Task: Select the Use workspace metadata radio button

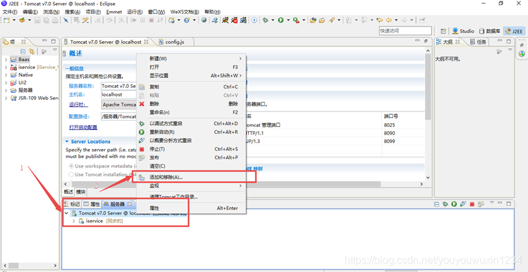Action: pyautogui.click(x=71, y=166)
